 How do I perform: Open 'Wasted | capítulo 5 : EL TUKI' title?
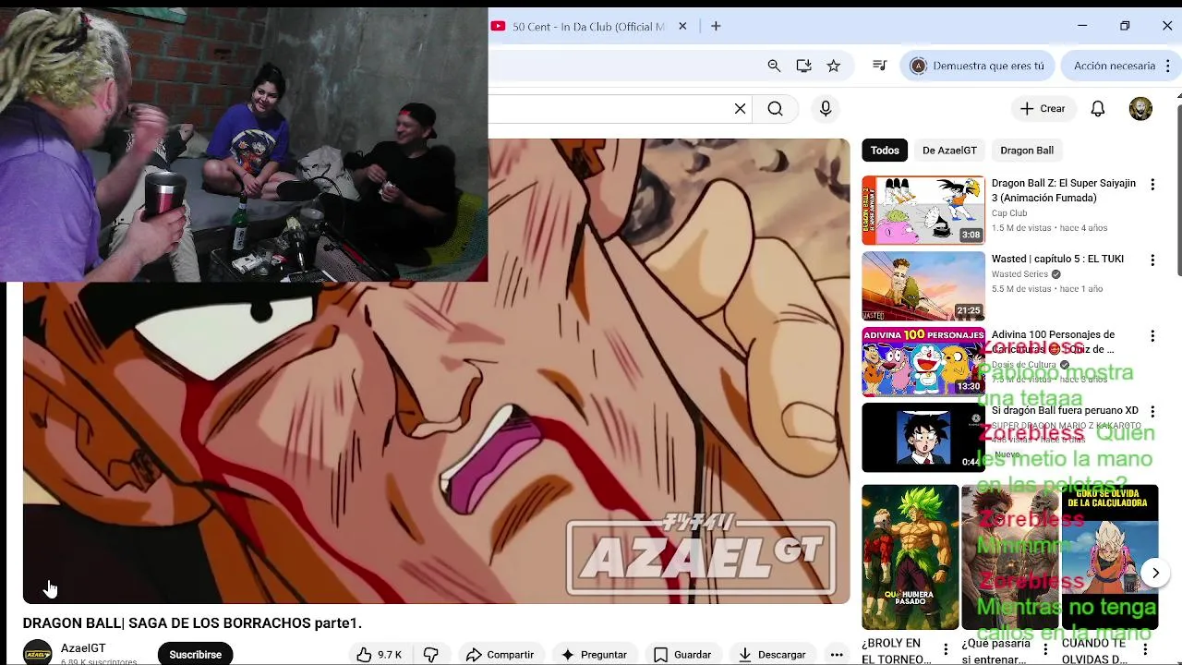click(1057, 260)
